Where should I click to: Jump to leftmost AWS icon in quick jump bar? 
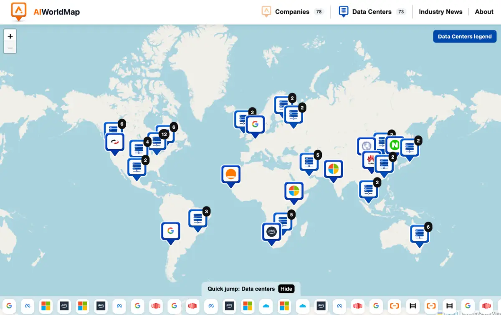coord(64,306)
